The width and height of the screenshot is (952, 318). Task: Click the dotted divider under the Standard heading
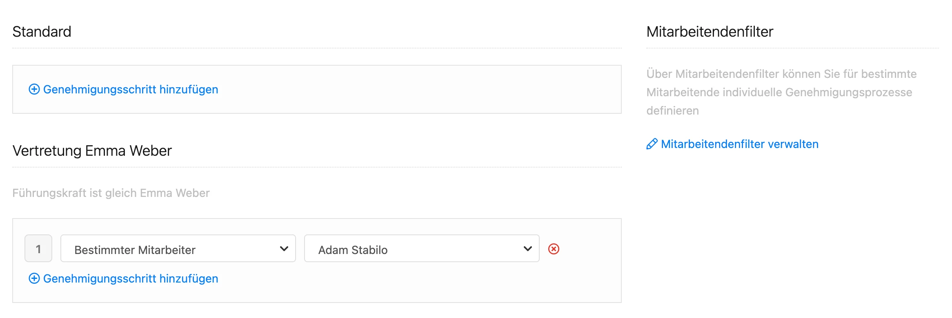[317, 48]
